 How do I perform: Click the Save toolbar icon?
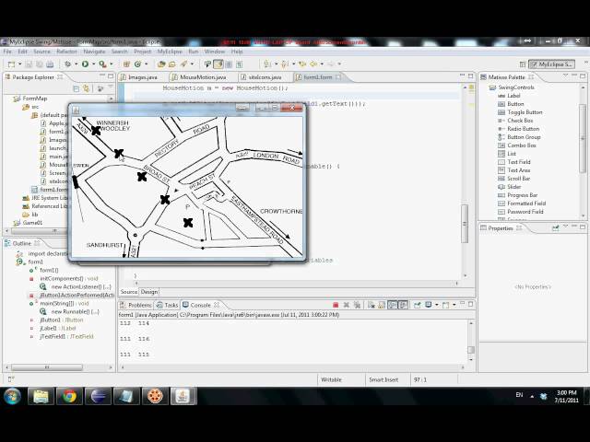point(29,64)
